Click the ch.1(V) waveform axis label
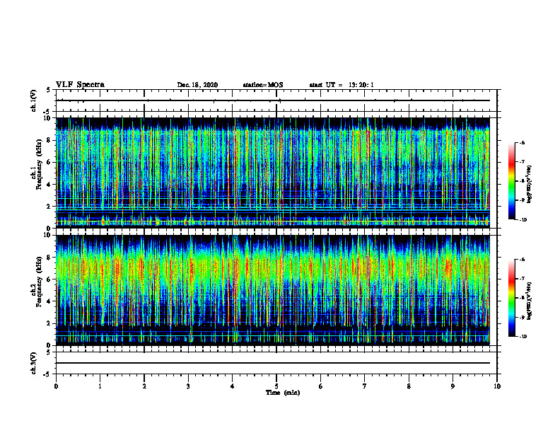The width and height of the screenshot is (560, 433). [x=34, y=100]
